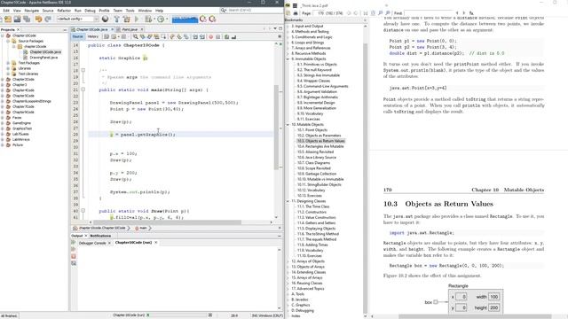Click the Build Project hammer icon
The image size is (568, 319).
[x=116, y=19]
